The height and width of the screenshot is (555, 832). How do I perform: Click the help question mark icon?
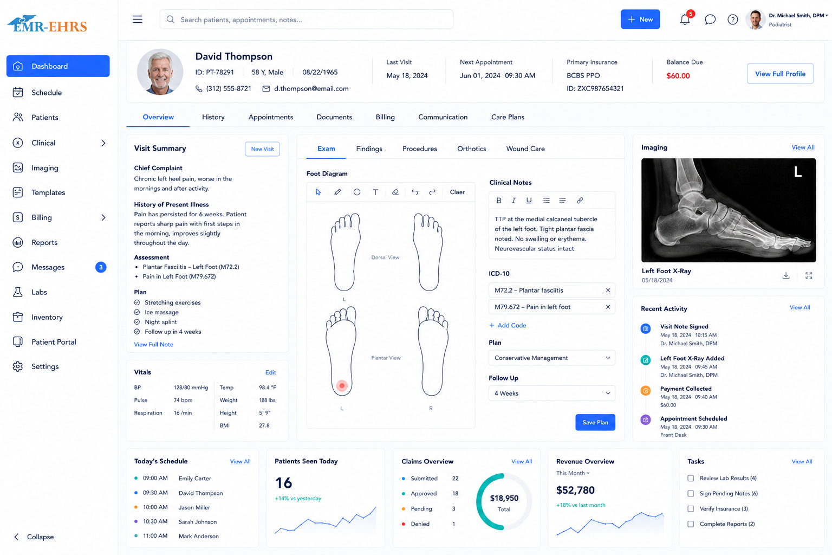point(733,20)
